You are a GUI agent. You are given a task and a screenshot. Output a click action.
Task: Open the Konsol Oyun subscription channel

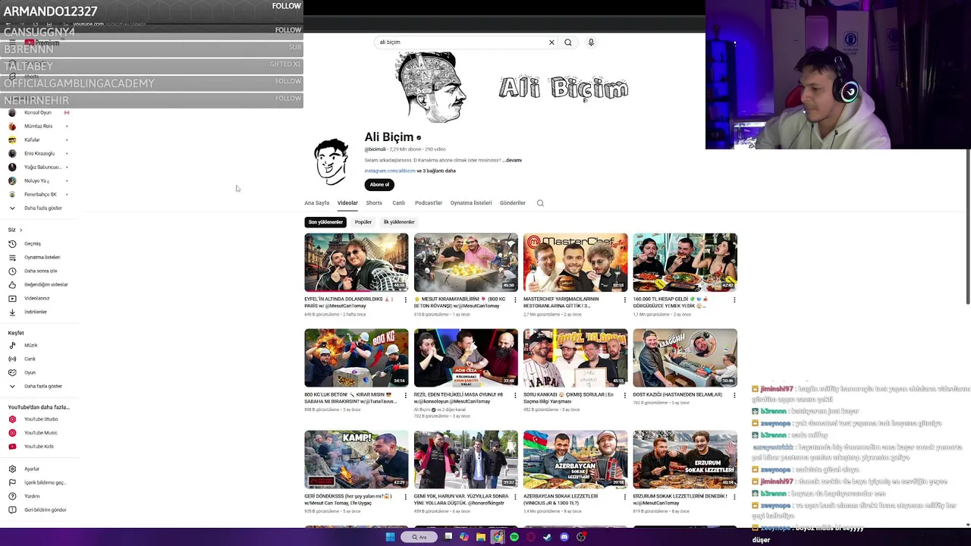pos(38,112)
